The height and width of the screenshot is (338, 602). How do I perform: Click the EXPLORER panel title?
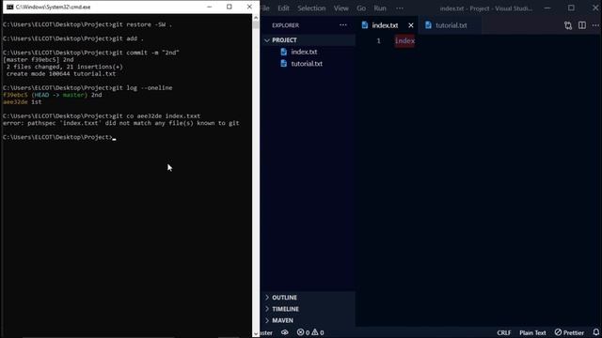click(x=285, y=25)
